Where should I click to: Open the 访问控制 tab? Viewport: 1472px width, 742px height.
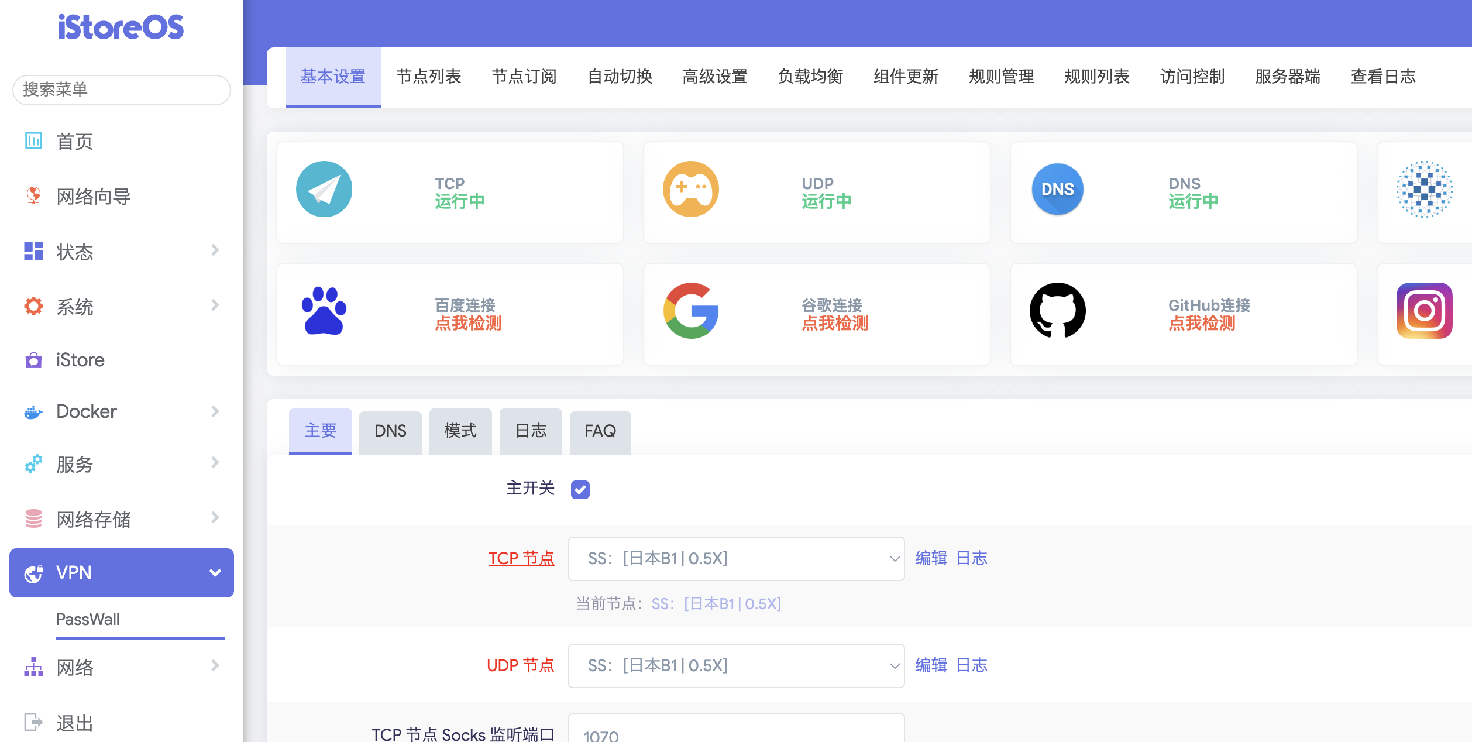[x=1192, y=77]
